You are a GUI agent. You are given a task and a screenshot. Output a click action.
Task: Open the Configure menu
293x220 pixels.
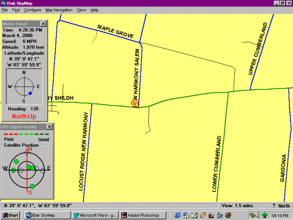tap(33, 10)
